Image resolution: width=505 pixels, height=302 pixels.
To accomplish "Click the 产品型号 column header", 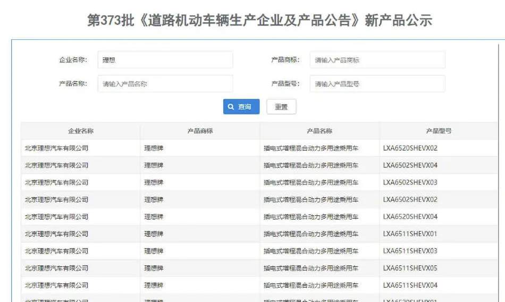I will (x=439, y=131).
